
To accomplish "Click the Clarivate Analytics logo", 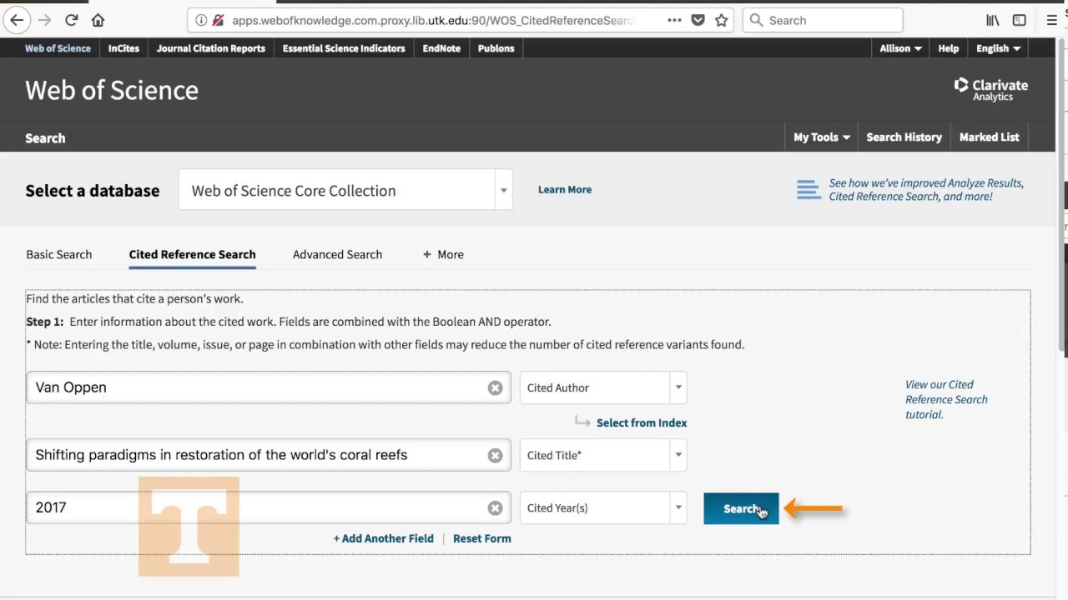I will pyautogui.click(x=991, y=89).
